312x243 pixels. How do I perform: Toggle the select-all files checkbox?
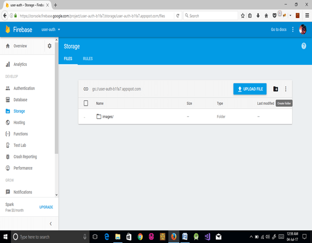86,103
